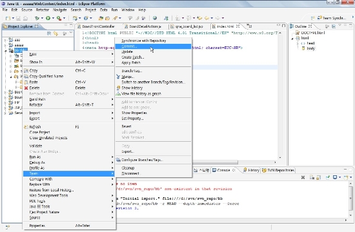Expand the head node in Outline
This screenshot has height=232, width=355.
pos(298,43)
